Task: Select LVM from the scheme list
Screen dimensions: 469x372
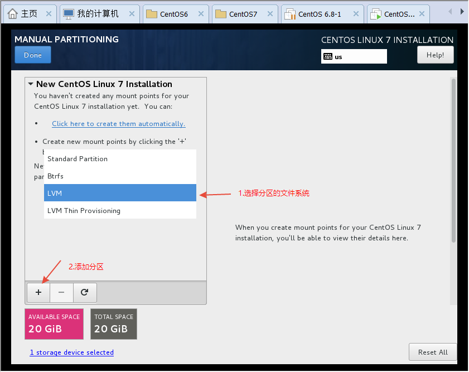Action: pyautogui.click(x=120, y=193)
